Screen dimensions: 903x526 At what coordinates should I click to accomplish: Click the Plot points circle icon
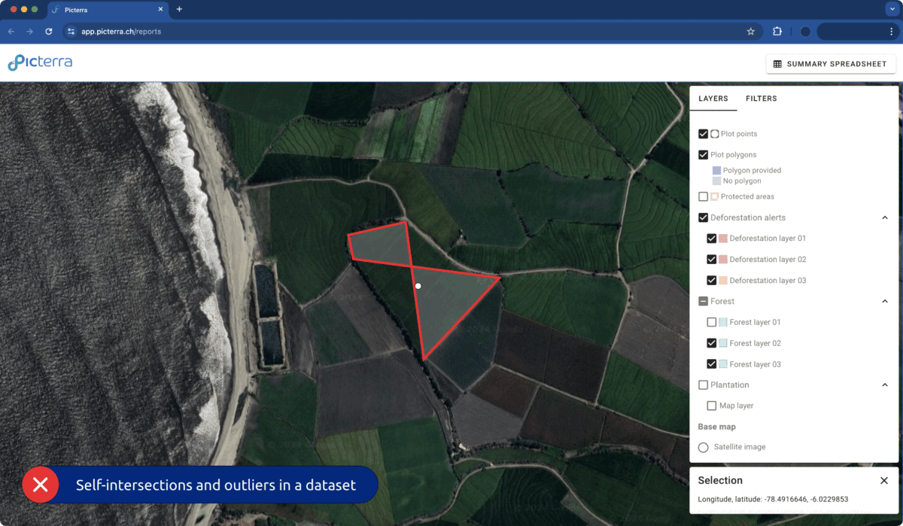tap(715, 134)
